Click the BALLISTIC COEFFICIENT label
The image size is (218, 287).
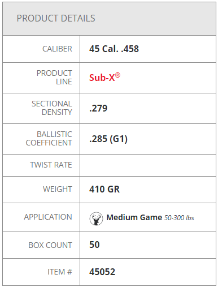click(49, 139)
